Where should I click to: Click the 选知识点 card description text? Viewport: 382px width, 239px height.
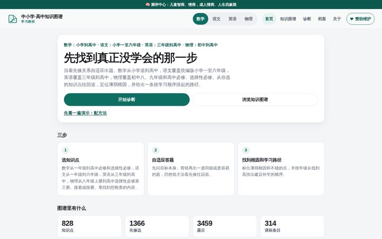[x=100, y=178]
